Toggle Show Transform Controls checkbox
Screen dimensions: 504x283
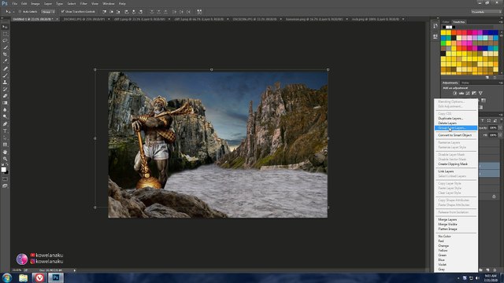point(63,12)
